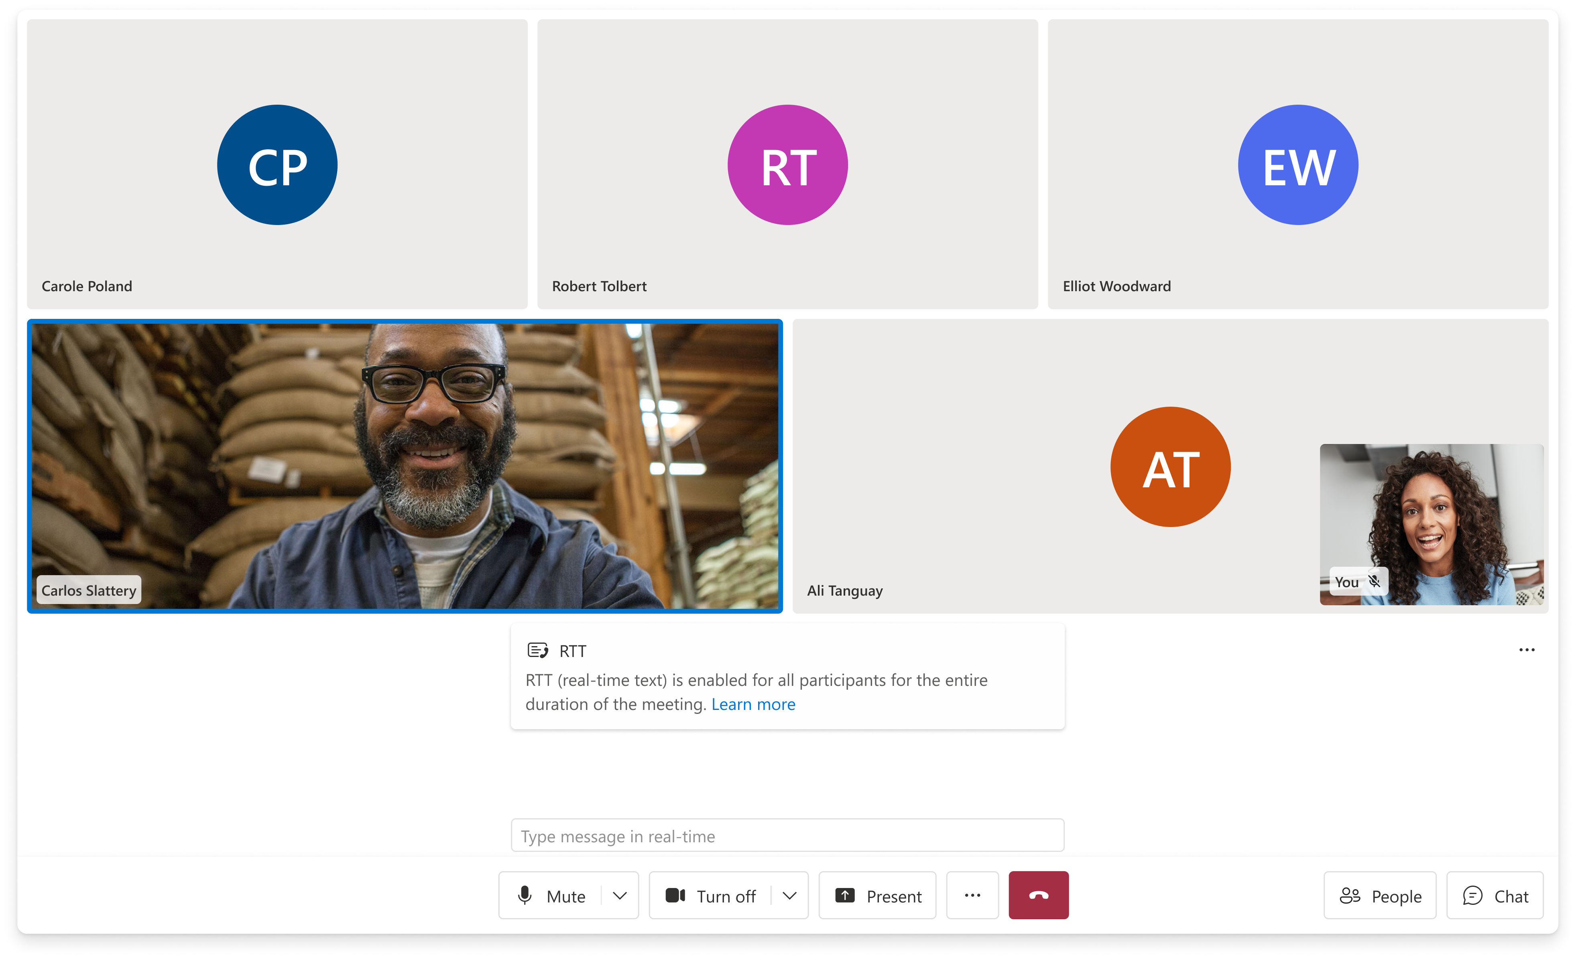Expand the microphone device options chevron
1576x959 pixels.
(x=620, y=896)
